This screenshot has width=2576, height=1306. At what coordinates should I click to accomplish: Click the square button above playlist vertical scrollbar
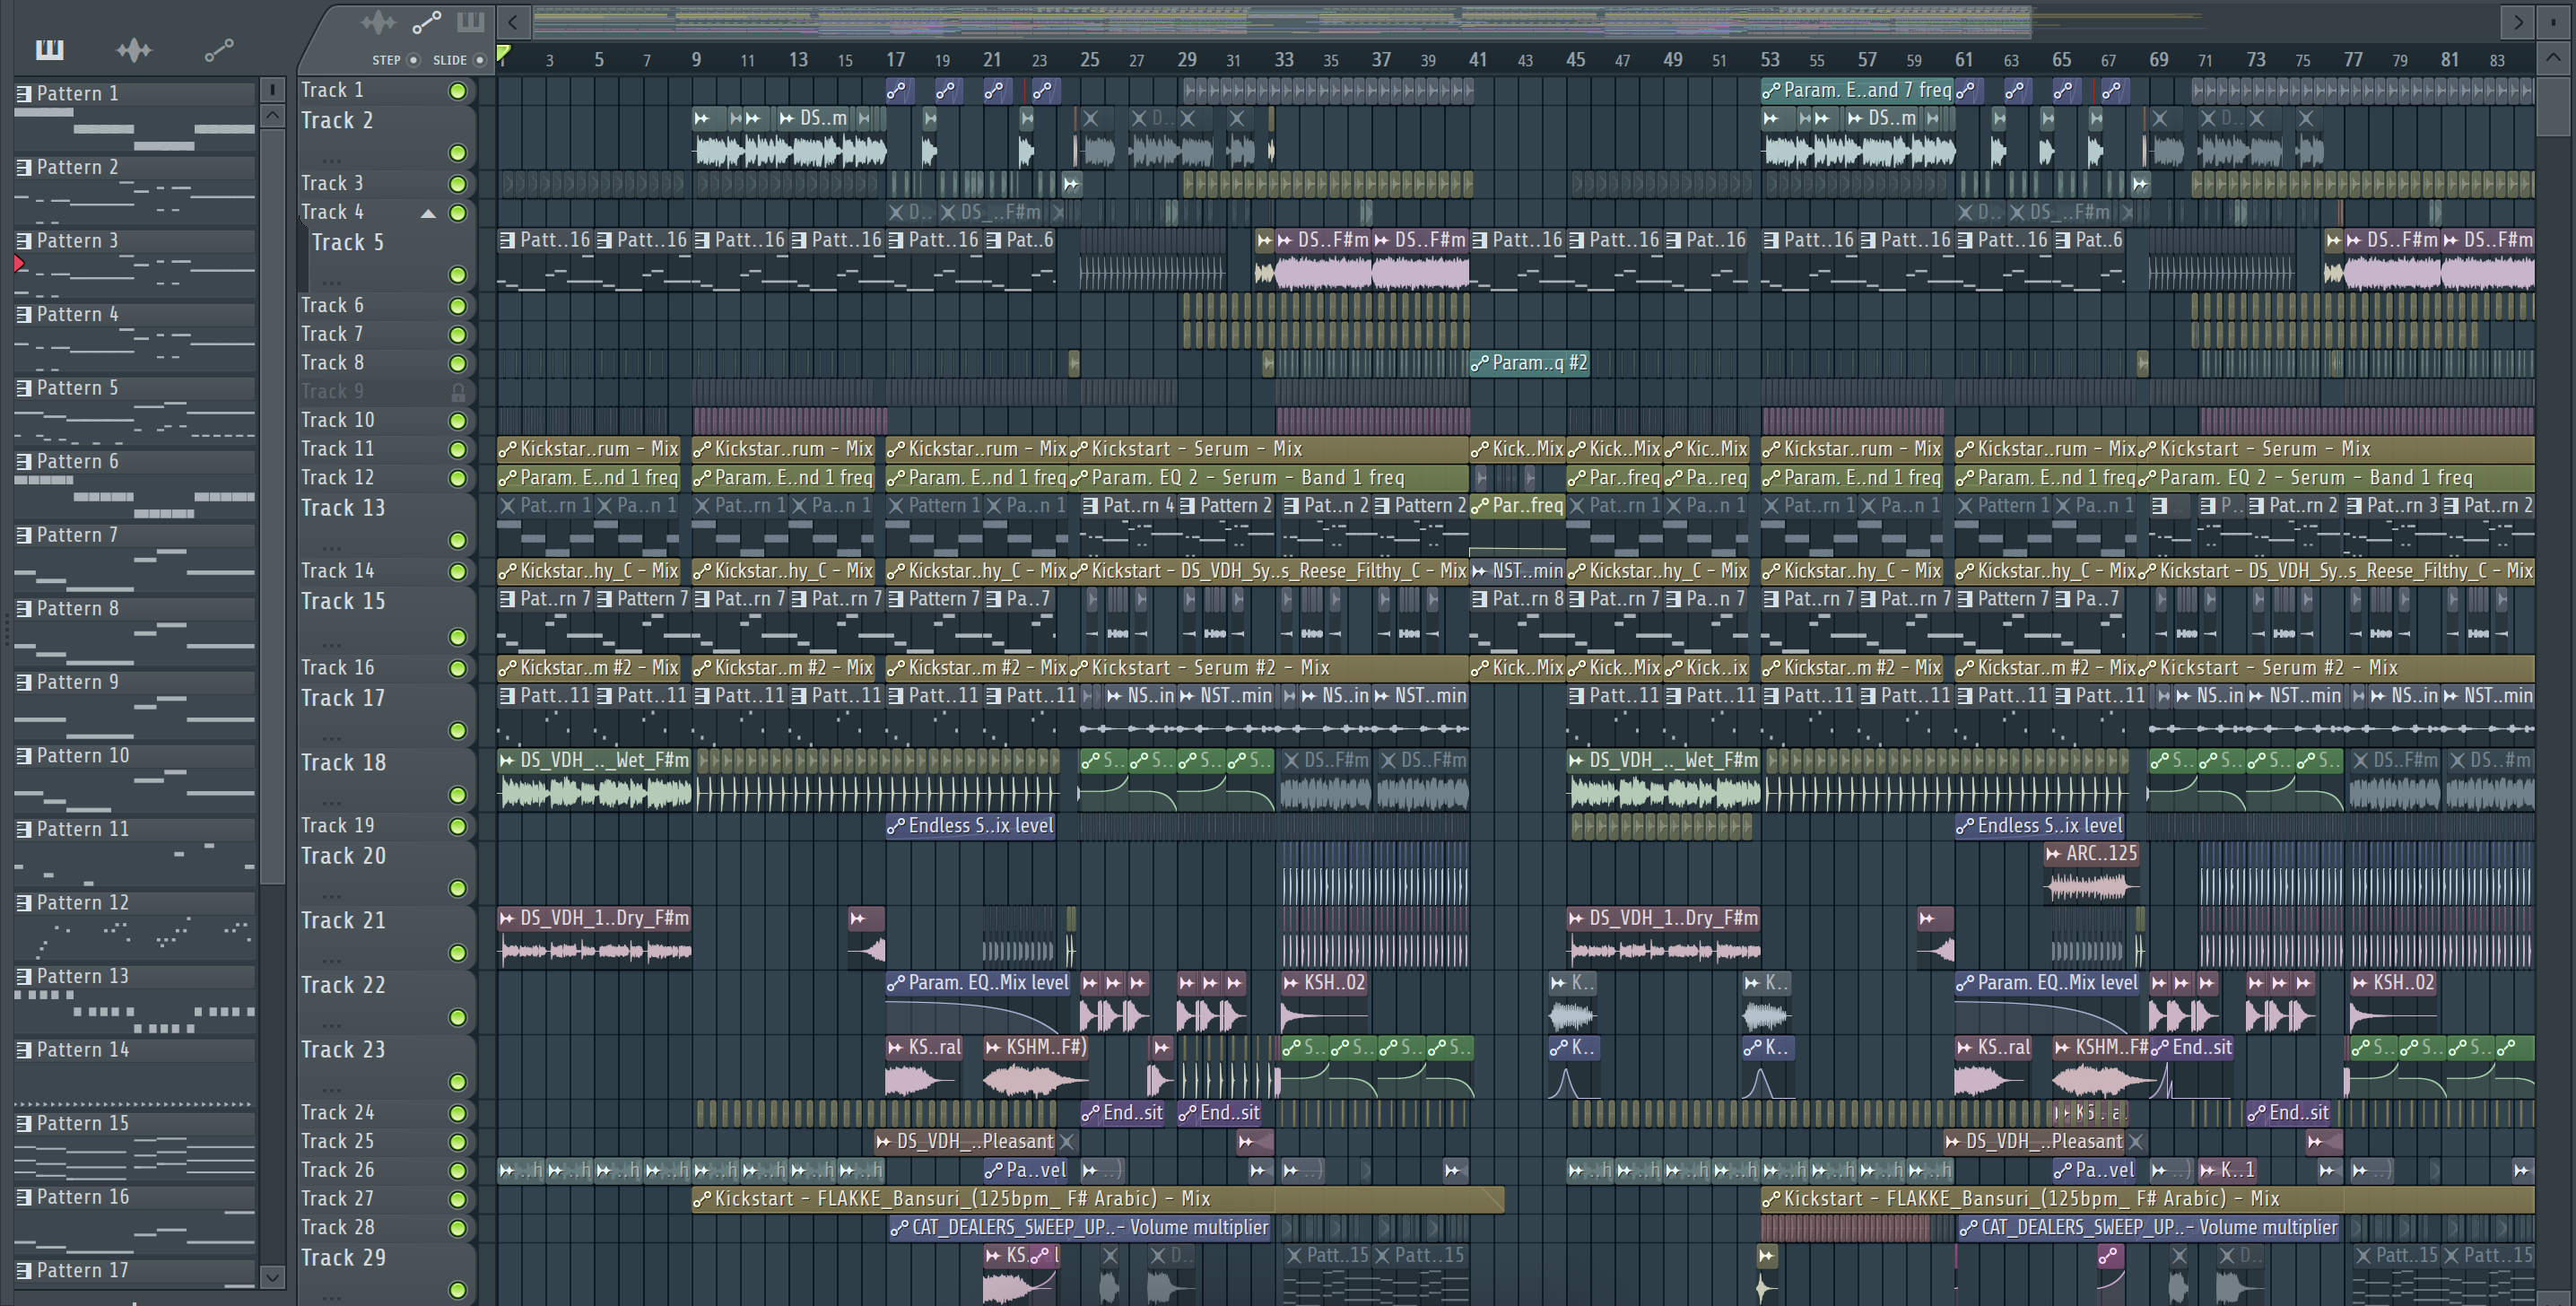pyautogui.click(x=2553, y=21)
